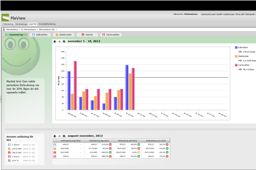The height and width of the screenshot is (170, 256).
Task: Click the orange Elektricitet legend swatch
Action: (x=236, y=56)
